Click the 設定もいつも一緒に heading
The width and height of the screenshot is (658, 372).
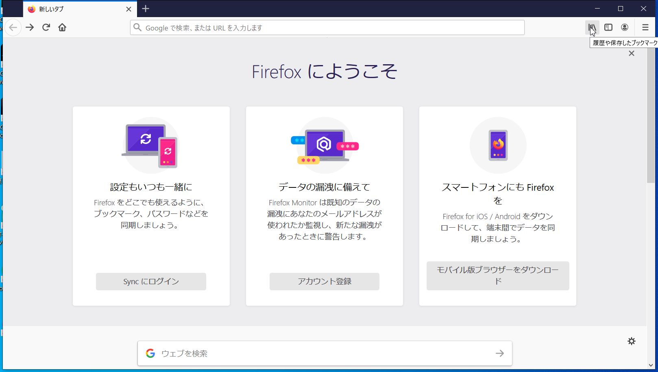[x=151, y=187]
